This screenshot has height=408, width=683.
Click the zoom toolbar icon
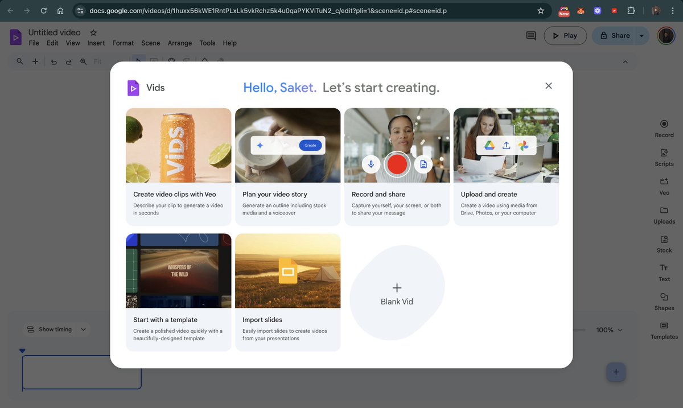coord(84,61)
